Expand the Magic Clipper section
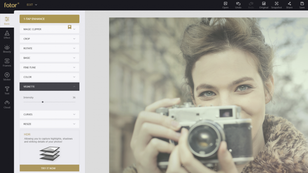 [x=49, y=29]
